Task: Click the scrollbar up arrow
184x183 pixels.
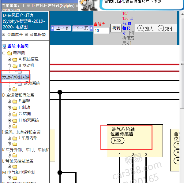Action: pos(182,14)
